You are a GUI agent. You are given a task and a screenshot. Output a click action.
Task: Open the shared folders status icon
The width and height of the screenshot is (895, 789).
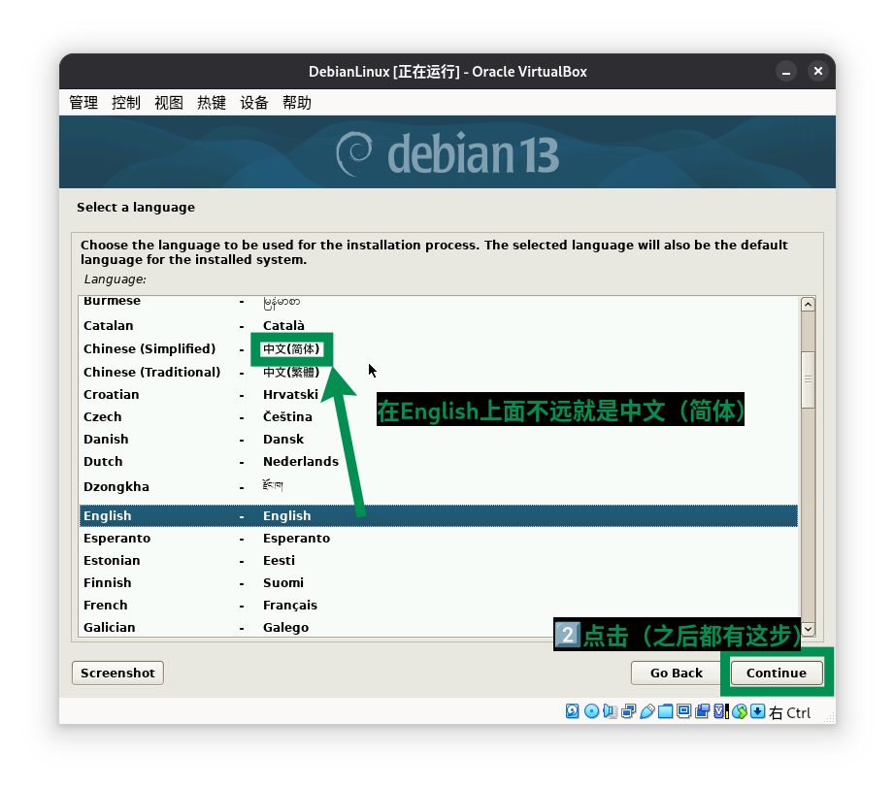pyautogui.click(x=666, y=710)
